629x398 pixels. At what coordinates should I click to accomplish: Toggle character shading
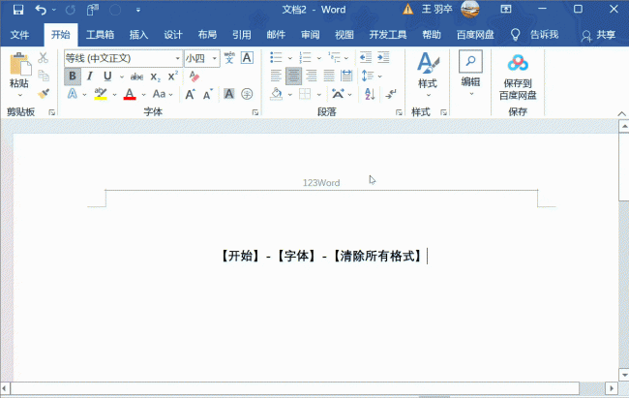pyautogui.click(x=229, y=94)
